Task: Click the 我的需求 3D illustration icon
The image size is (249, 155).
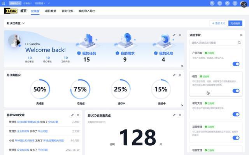Action: (125, 41)
